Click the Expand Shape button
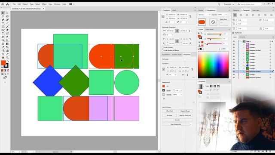Image resolution: width=275 pixels, height=155 pixels. coord(185,111)
